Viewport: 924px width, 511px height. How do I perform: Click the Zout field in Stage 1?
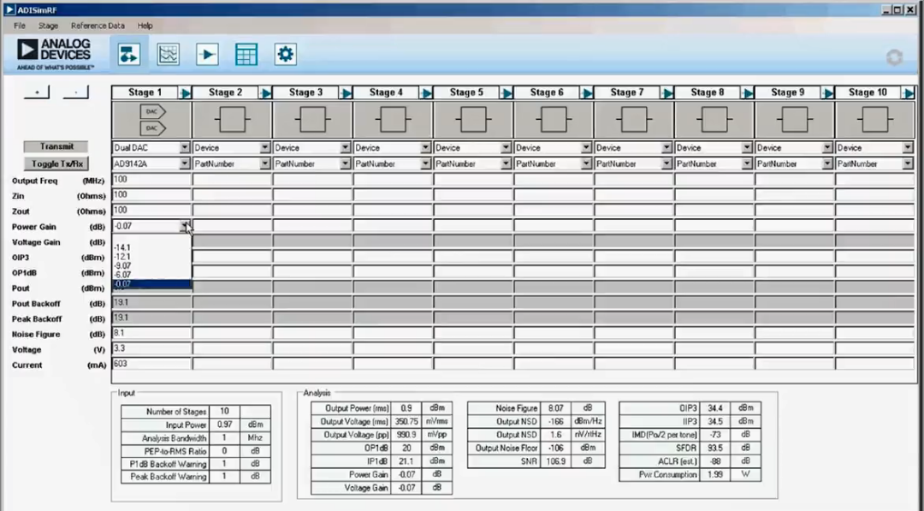(151, 211)
